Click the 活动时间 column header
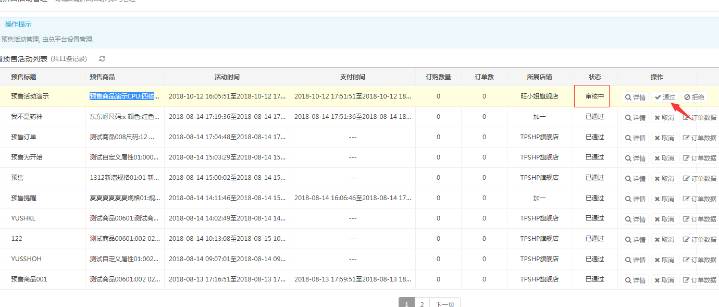719x307 pixels. (227, 77)
